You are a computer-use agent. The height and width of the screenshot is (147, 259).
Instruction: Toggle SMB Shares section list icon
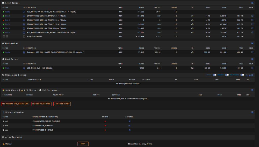pyautogui.click(x=252, y=90)
